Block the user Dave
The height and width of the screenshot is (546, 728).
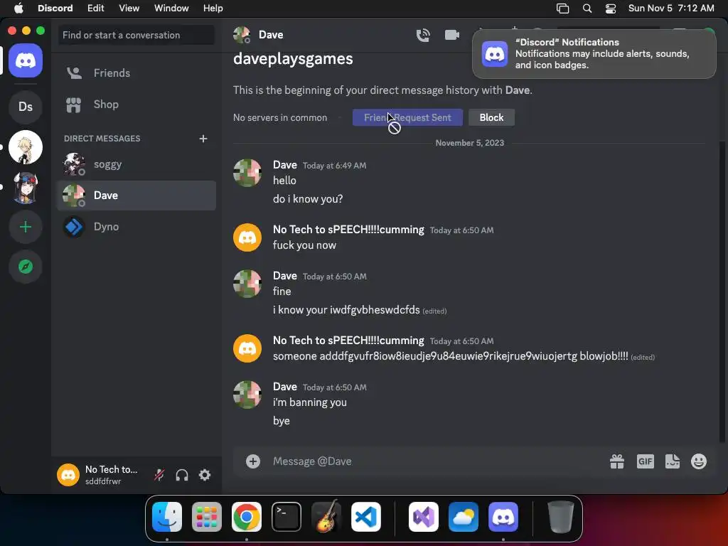(x=491, y=117)
